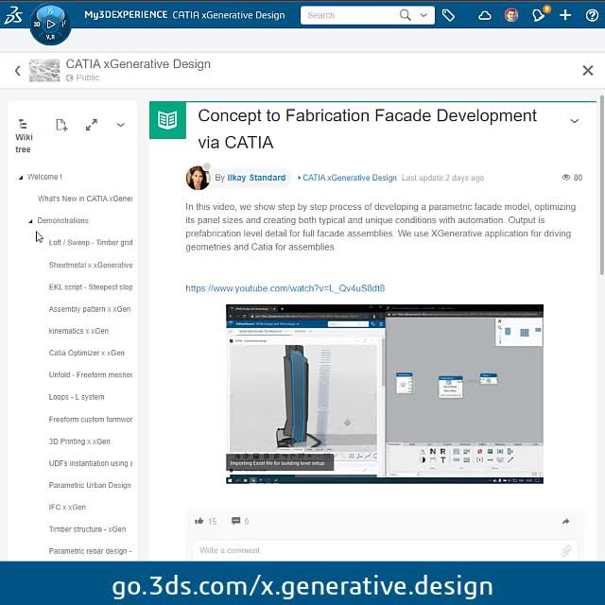The image size is (605, 605).
Task: Open Loops - L system page
Action: point(77,397)
